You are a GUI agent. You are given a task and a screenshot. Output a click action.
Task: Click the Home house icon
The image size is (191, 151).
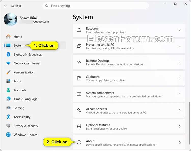(8, 36)
